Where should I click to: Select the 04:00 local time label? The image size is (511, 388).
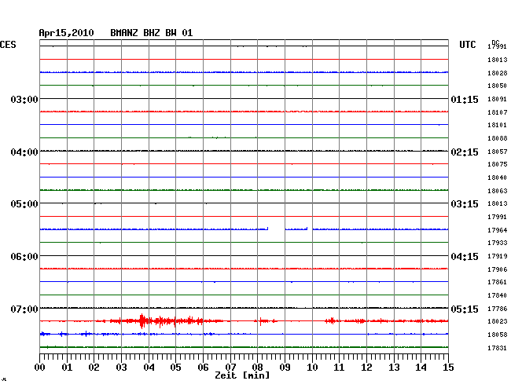24,152
